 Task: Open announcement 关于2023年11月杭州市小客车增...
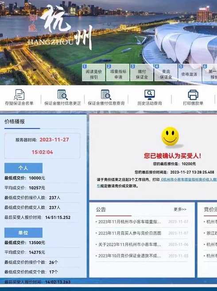[130, 244]
